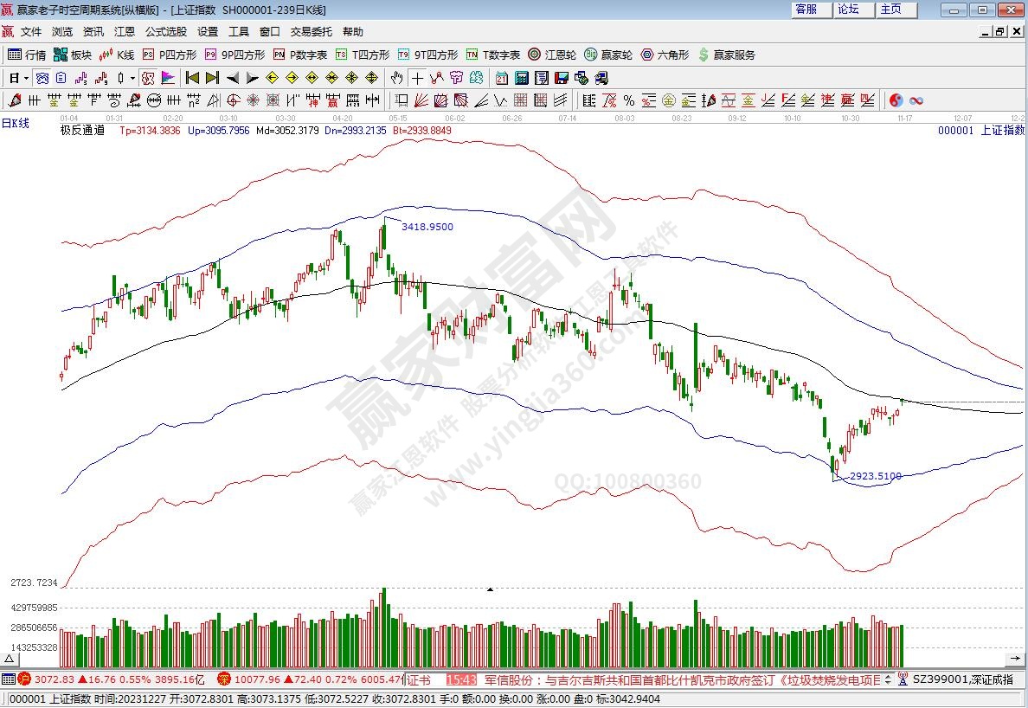Open the 交易委托 menu
This screenshot has height=708, width=1028.
[311, 31]
